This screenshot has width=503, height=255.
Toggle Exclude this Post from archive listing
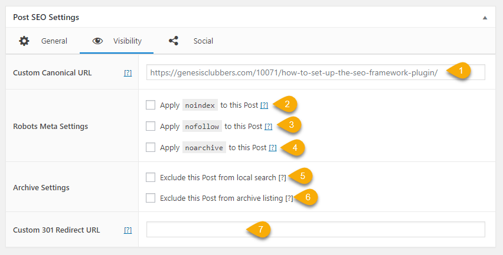[151, 198]
